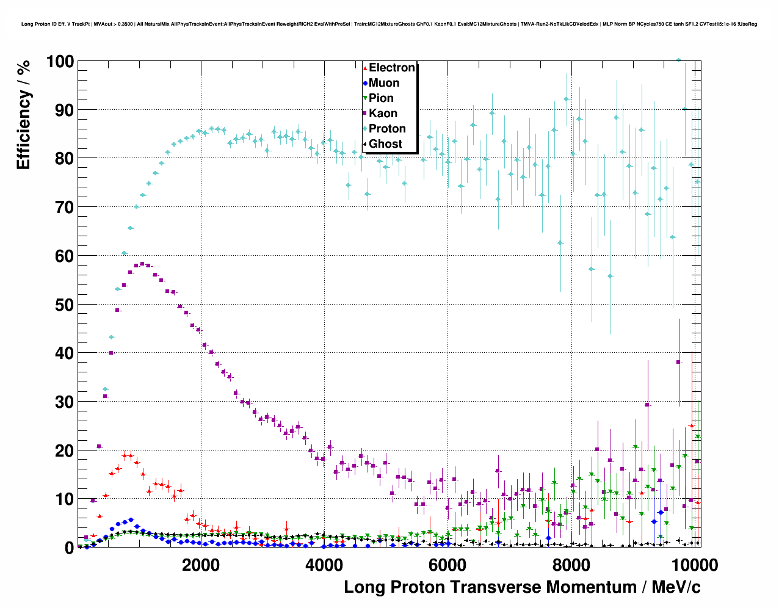Select the "Electron" legend label text
This screenshot has height=608, width=779.
tap(392, 68)
